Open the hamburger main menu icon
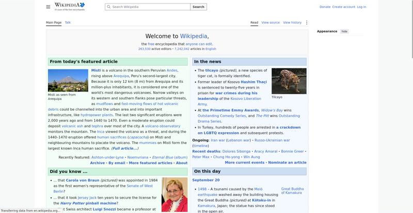This screenshot has height=213, width=413. (48, 7)
